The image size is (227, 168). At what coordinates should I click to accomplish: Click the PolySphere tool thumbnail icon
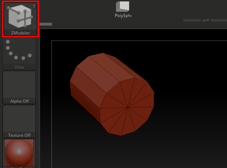click(123, 6)
